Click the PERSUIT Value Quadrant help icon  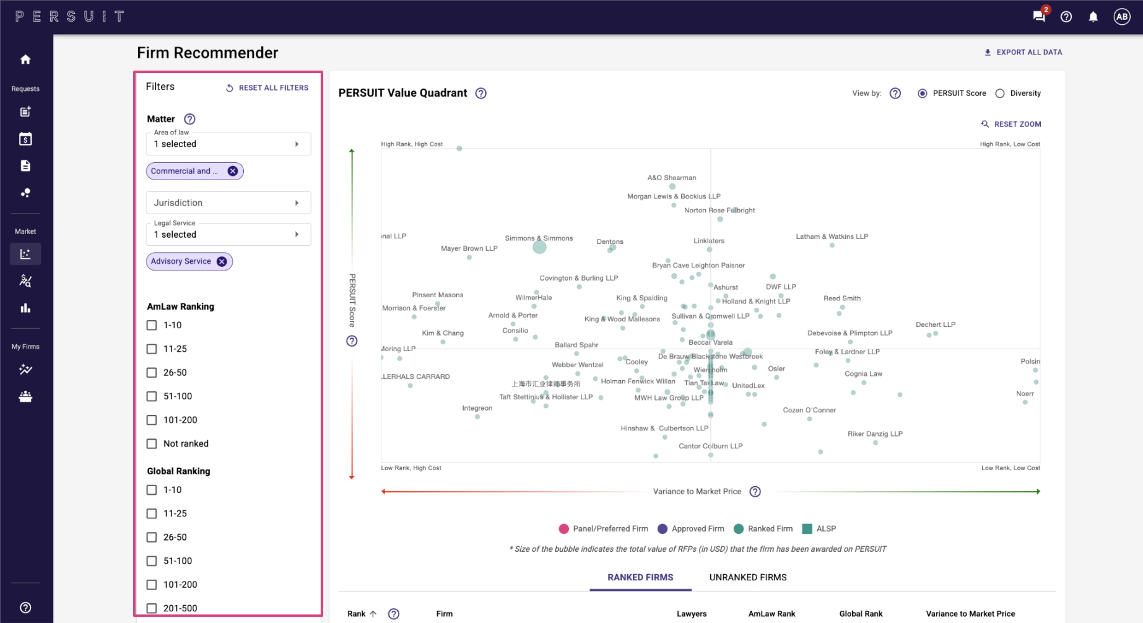481,94
